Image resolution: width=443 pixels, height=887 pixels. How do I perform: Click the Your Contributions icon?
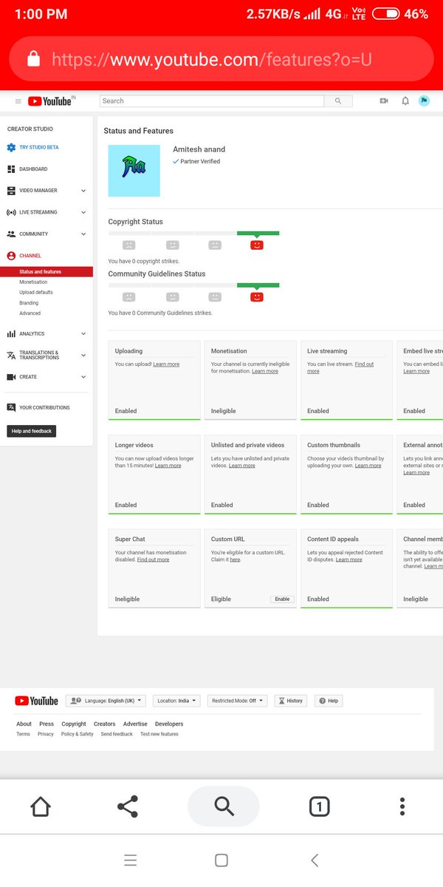(11, 408)
